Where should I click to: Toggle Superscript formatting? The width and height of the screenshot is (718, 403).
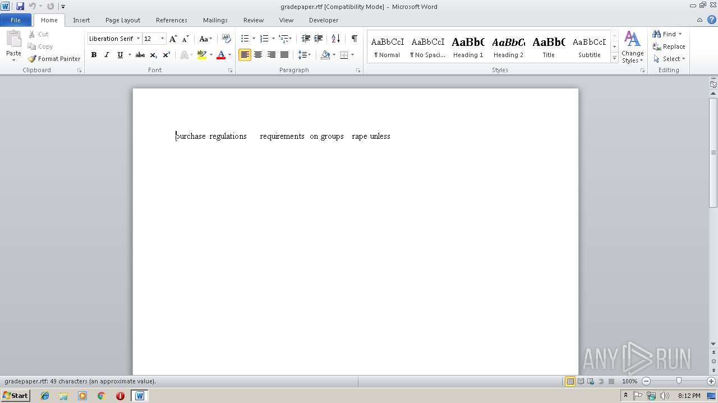click(x=167, y=55)
